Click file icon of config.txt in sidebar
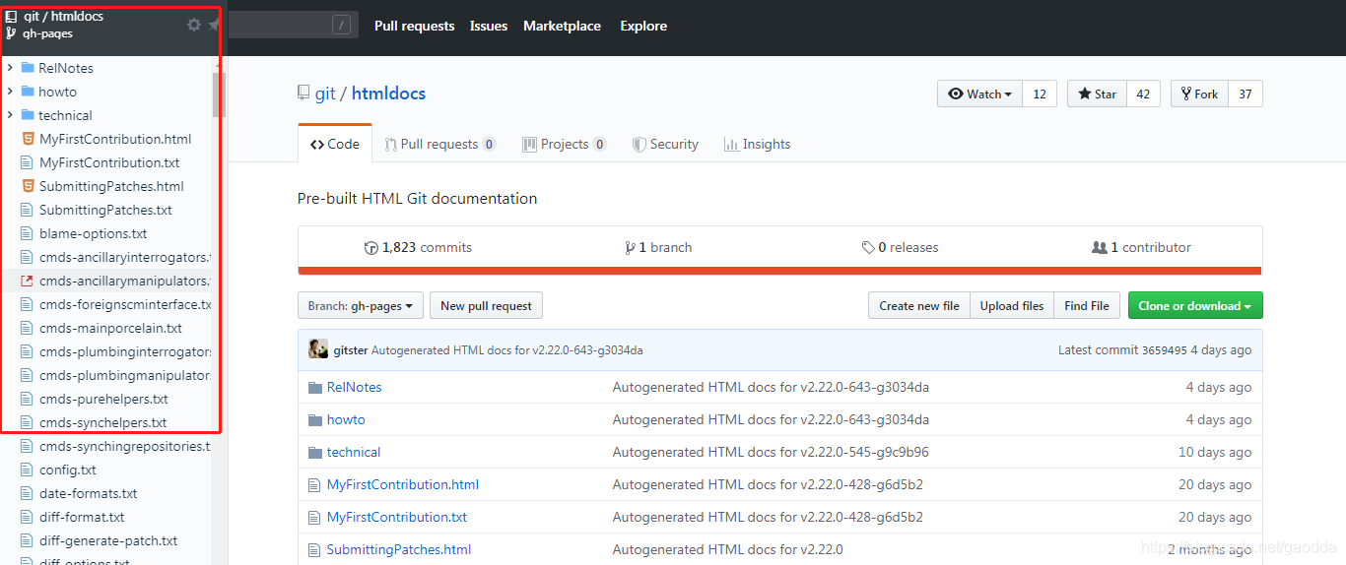 click(x=28, y=470)
